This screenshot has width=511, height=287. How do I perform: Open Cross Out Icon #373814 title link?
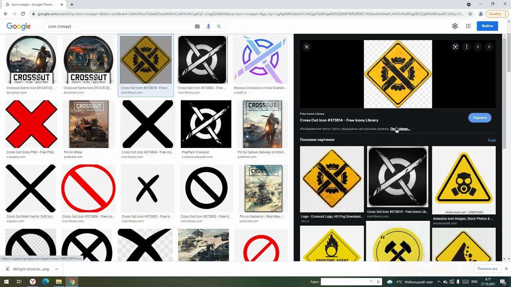339,120
